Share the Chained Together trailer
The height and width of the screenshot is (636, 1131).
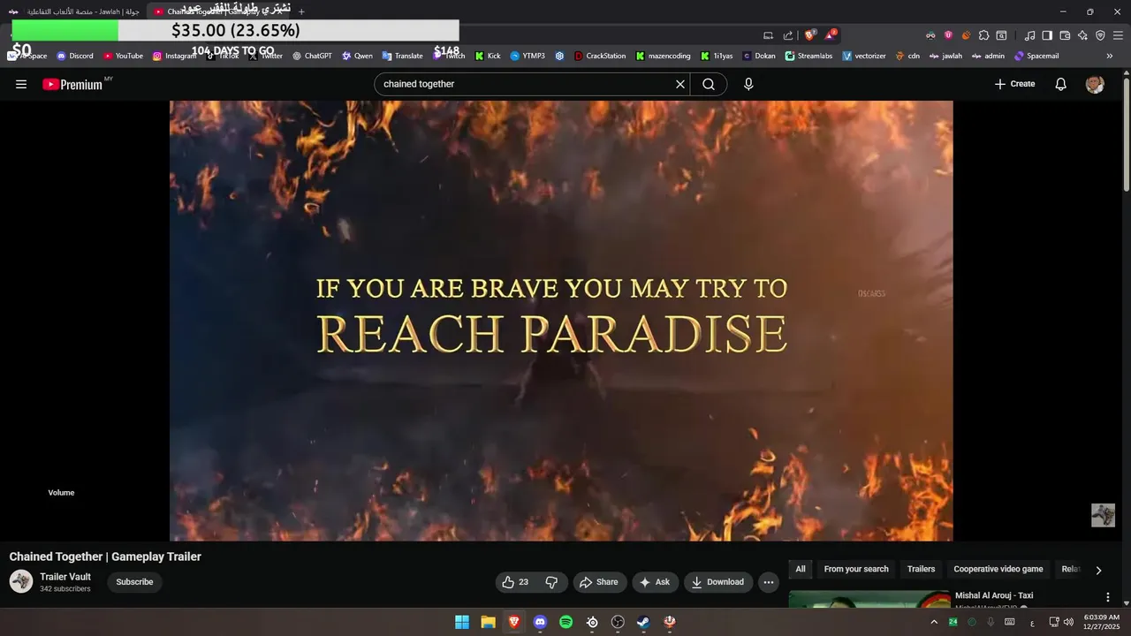pos(598,582)
